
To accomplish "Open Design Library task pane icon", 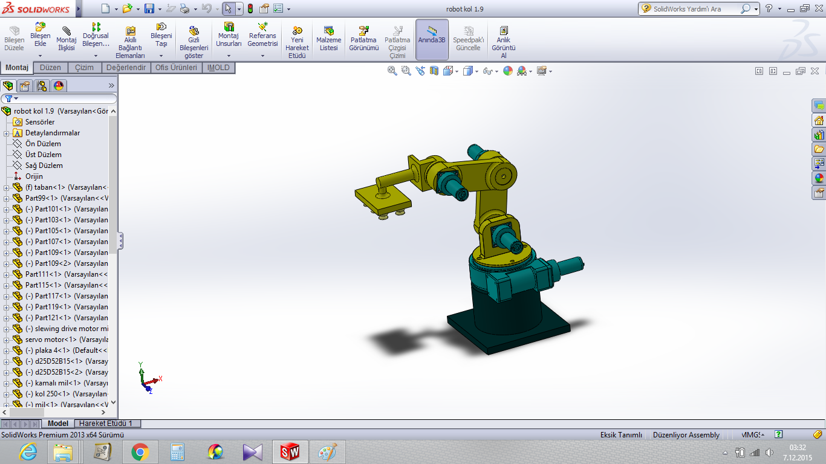I will click(x=819, y=135).
